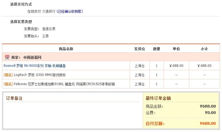
Task: Click the 发票抬头 label
Action: coord(31,36)
